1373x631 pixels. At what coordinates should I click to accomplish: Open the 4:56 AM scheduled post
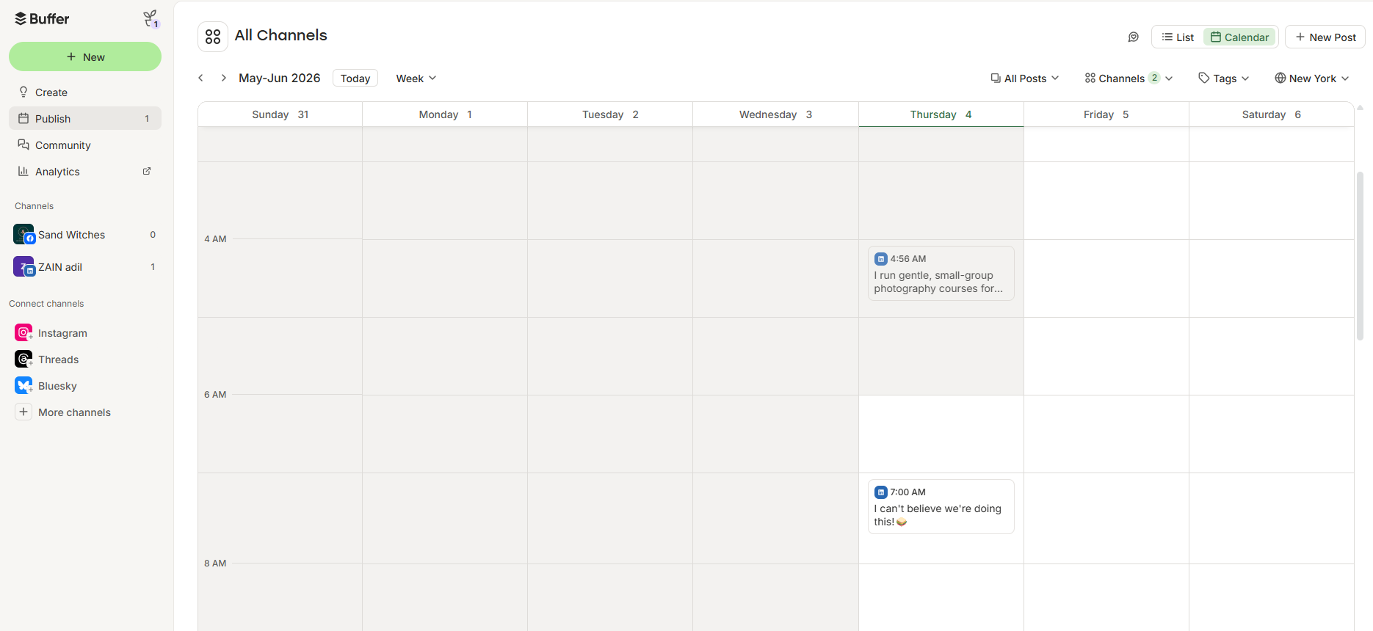pos(941,273)
